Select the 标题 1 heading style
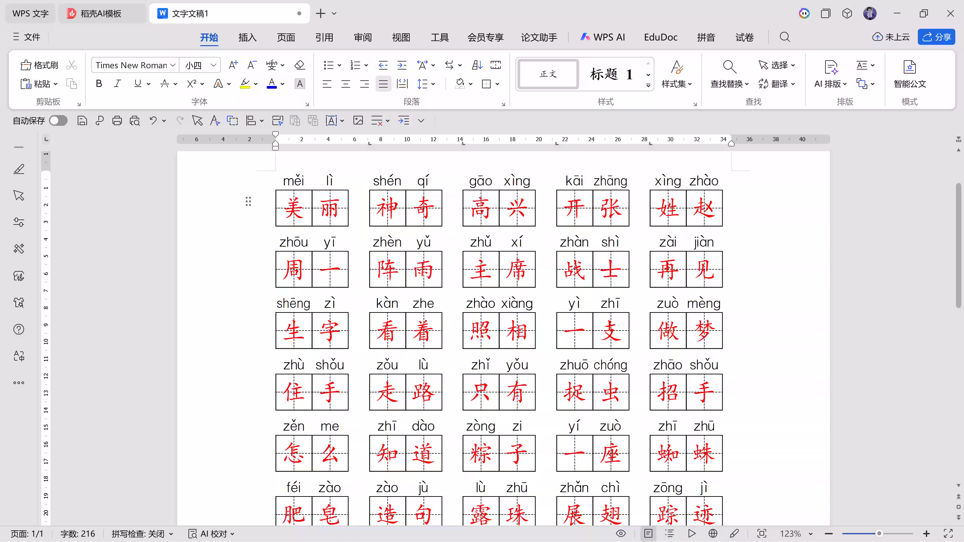The image size is (964, 542). 611,74
